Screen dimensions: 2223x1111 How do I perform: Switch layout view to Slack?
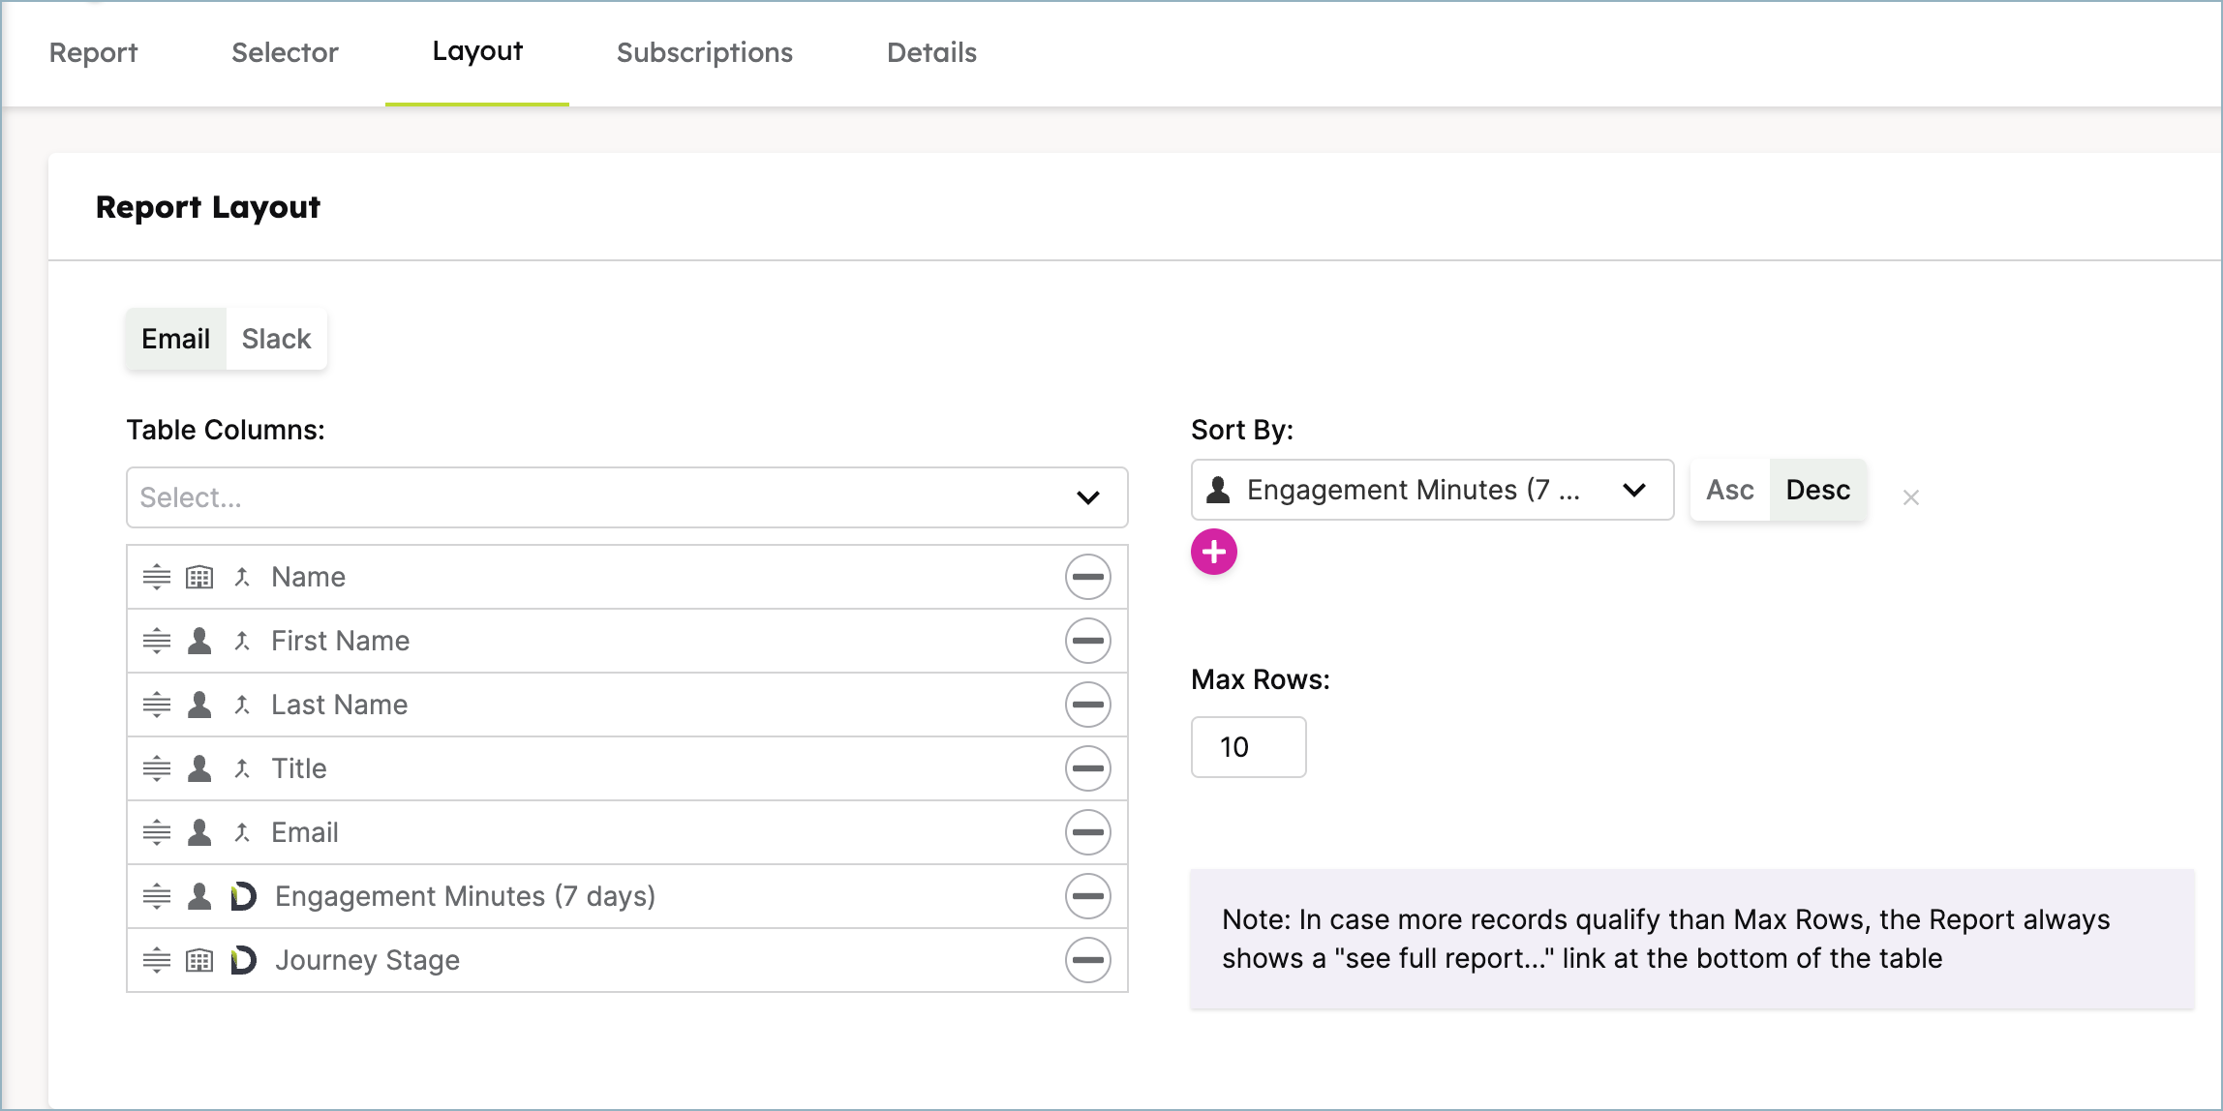point(276,339)
